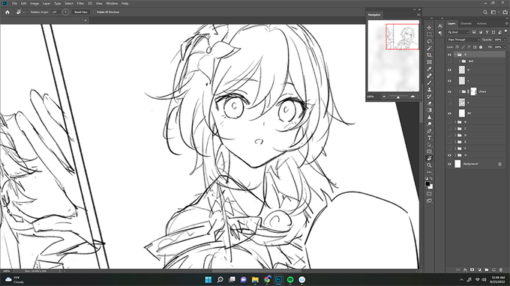
Task: Collapse group A in Layers panel
Action: click(455, 55)
